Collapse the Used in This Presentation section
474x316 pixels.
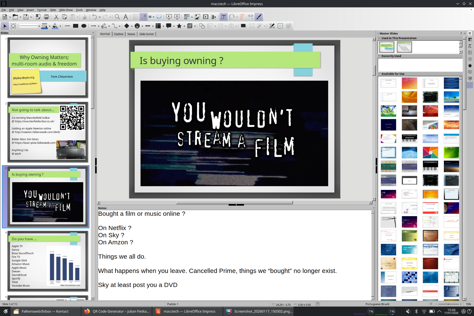[x=379, y=38]
